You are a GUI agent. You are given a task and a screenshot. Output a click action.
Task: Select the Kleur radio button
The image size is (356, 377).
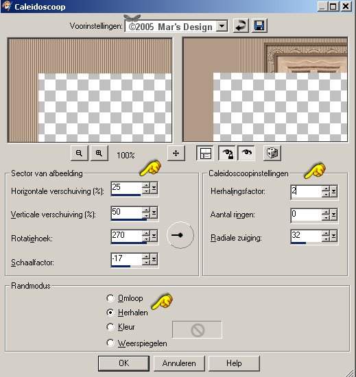point(110,327)
